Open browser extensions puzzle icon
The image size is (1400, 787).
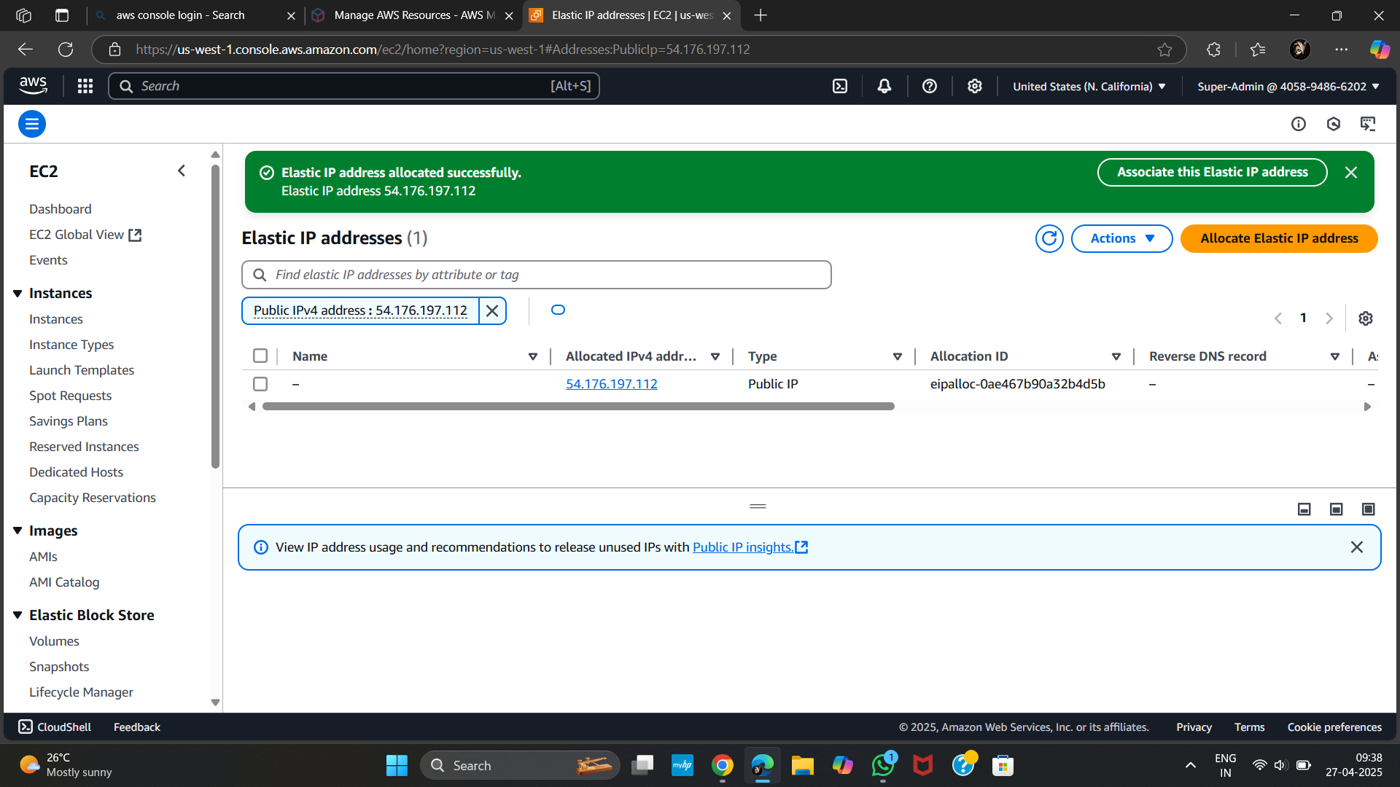(x=1213, y=50)
